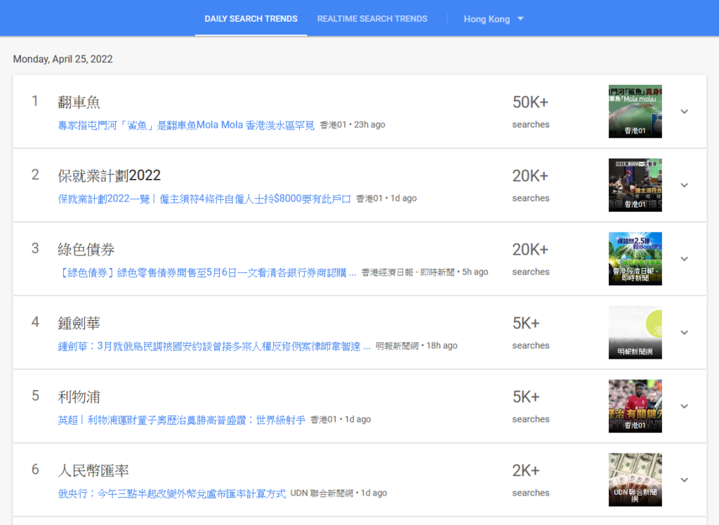This screenshot has height=525, width=719.
Task: Expand the 綠色債券 trend details
Action: pos(685,259)
